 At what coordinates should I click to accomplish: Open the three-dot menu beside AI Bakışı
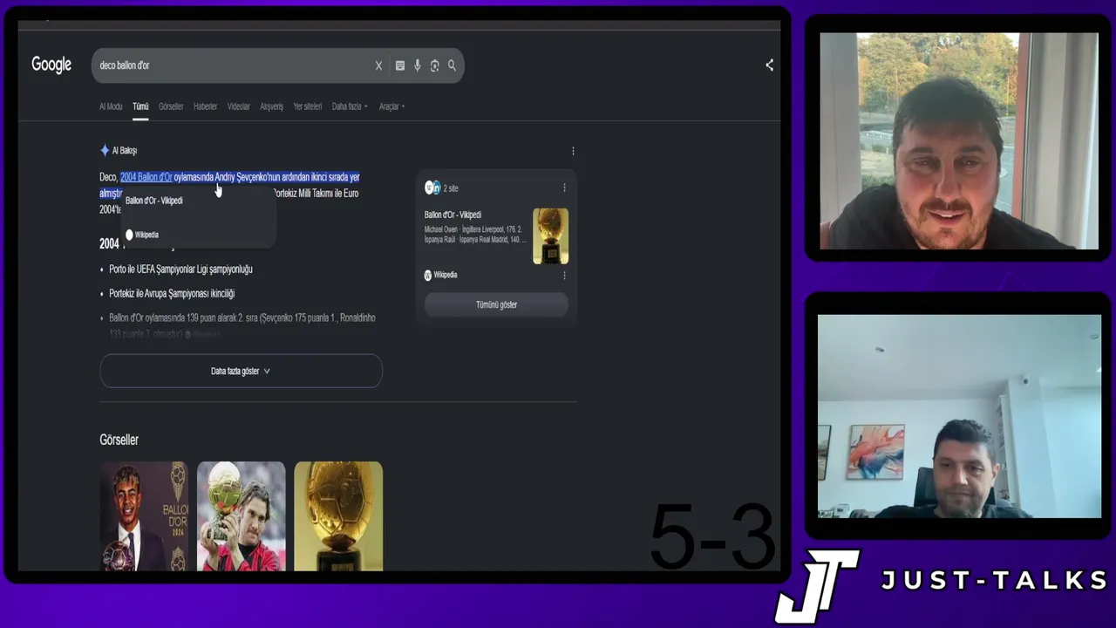(x=573, y=151)
